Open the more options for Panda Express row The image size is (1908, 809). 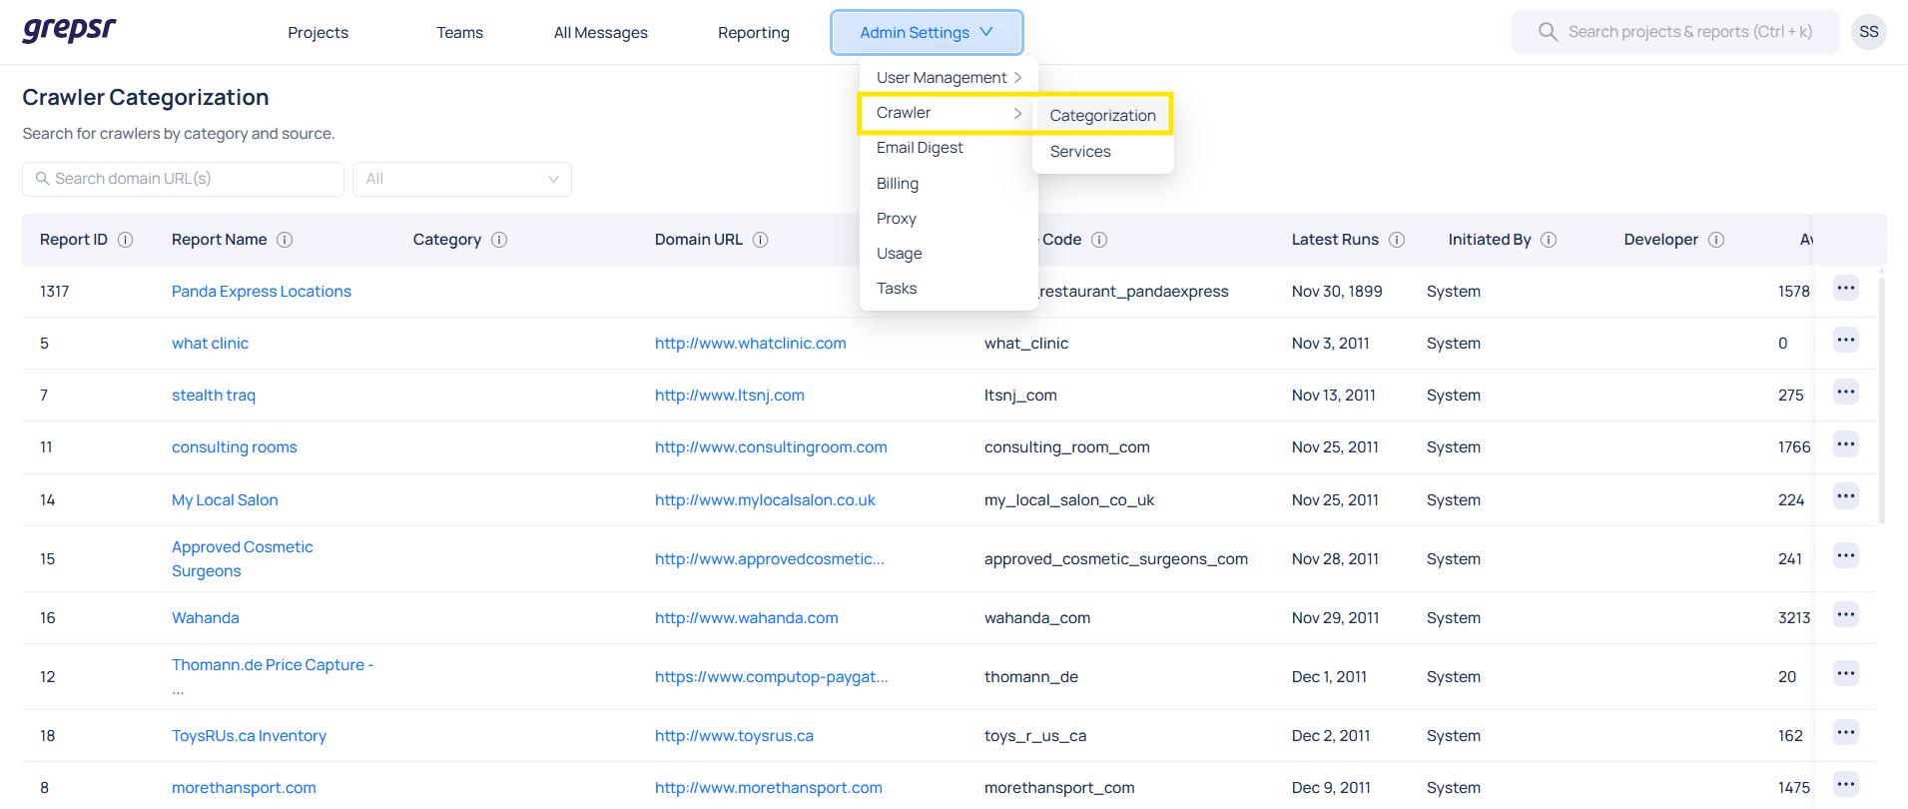[x=1845, y=289]
